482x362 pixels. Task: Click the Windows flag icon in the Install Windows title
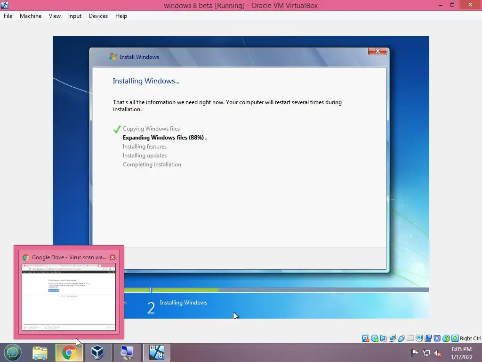113,57
